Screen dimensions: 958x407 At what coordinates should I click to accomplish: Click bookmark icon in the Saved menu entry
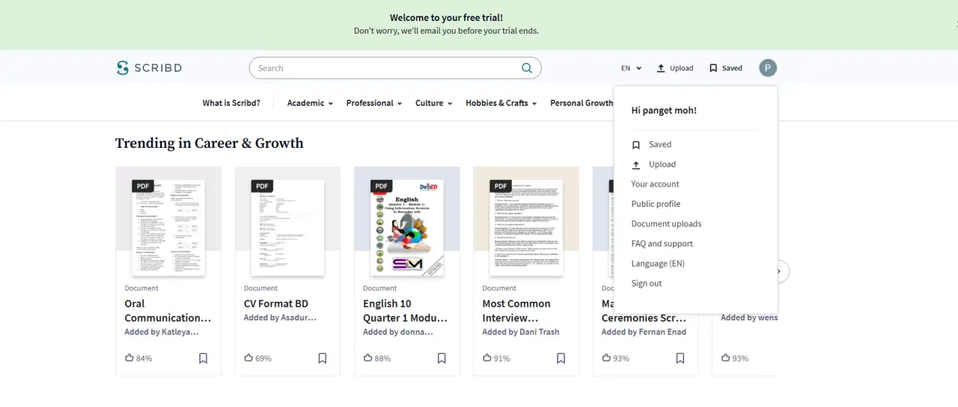click(x=636, y=145)
